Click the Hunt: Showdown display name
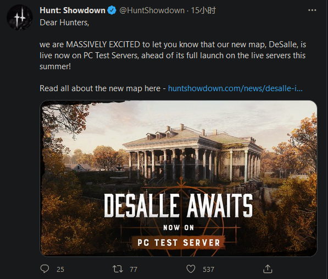This screenshot has height=279, width=328. coord(73,10)
